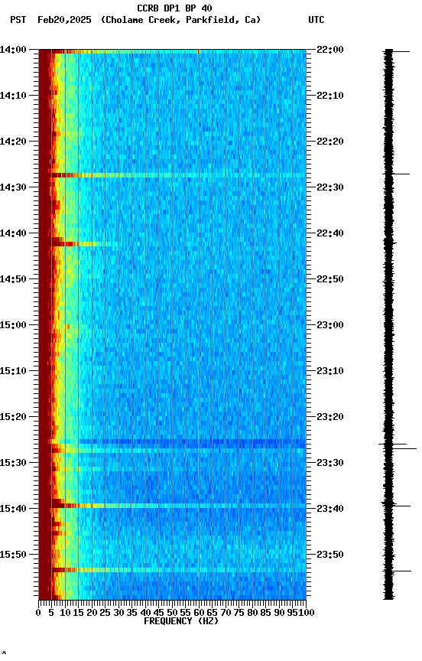Click the '23:20' UTC time label

(x=330, y=418)
